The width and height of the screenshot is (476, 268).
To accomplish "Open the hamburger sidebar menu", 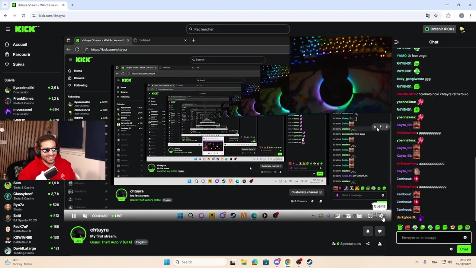I will coord(8,29).
